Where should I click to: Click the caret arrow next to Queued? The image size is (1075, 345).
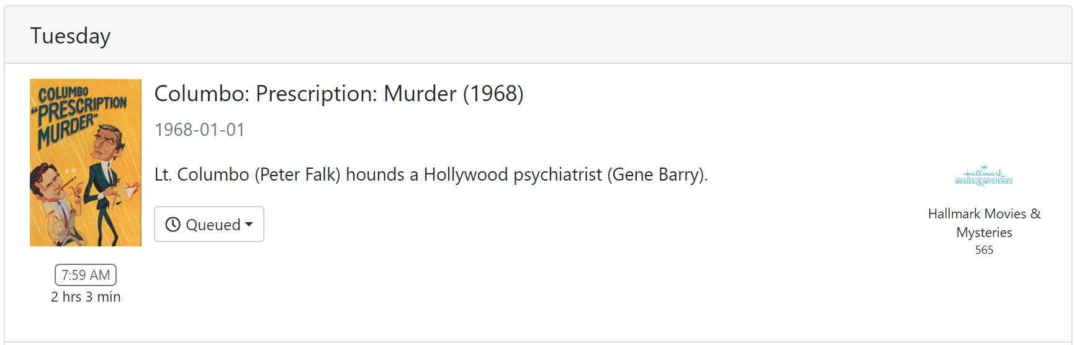250,224
